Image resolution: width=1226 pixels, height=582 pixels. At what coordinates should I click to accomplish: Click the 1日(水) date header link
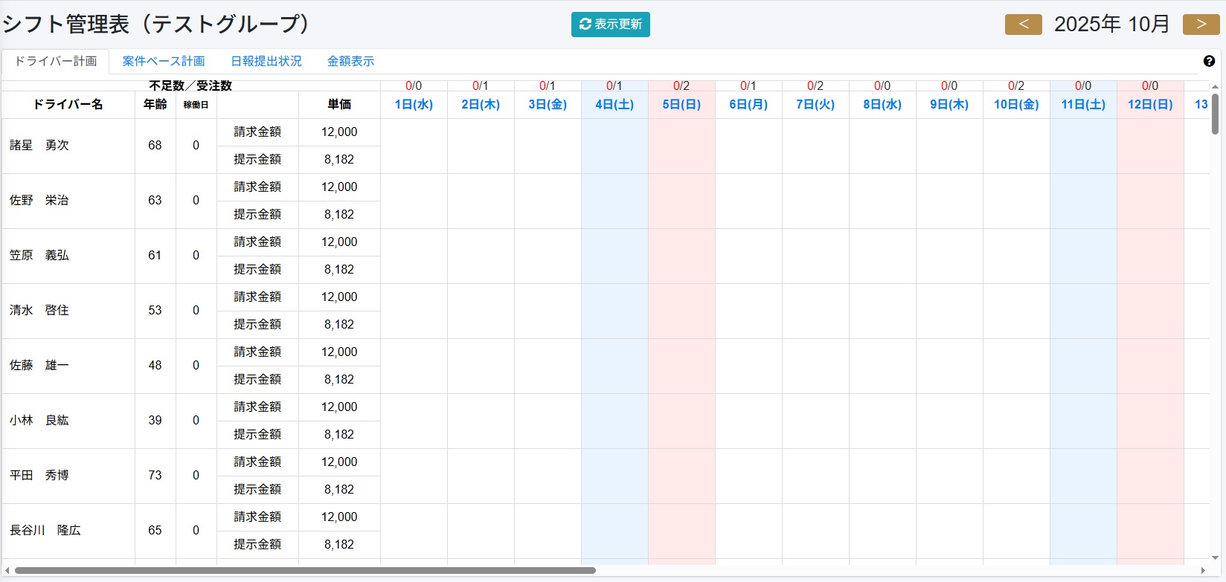coord(414,105)
